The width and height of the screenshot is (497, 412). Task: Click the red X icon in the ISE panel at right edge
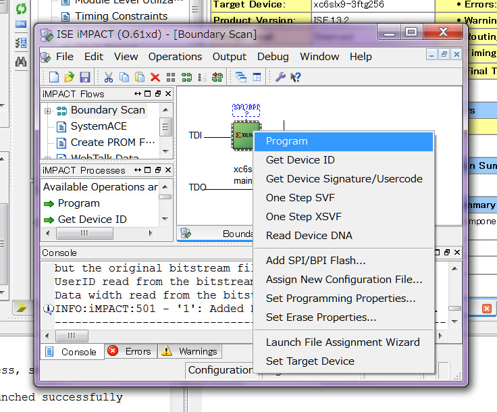tap(487, 309)
